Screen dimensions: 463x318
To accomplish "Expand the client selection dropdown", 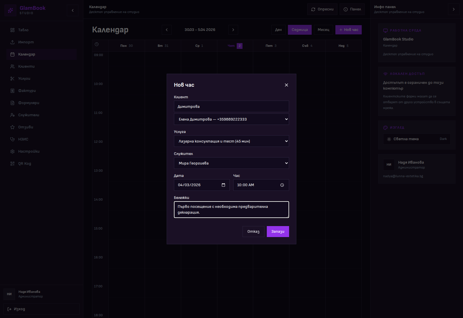I will pos(231,119).
